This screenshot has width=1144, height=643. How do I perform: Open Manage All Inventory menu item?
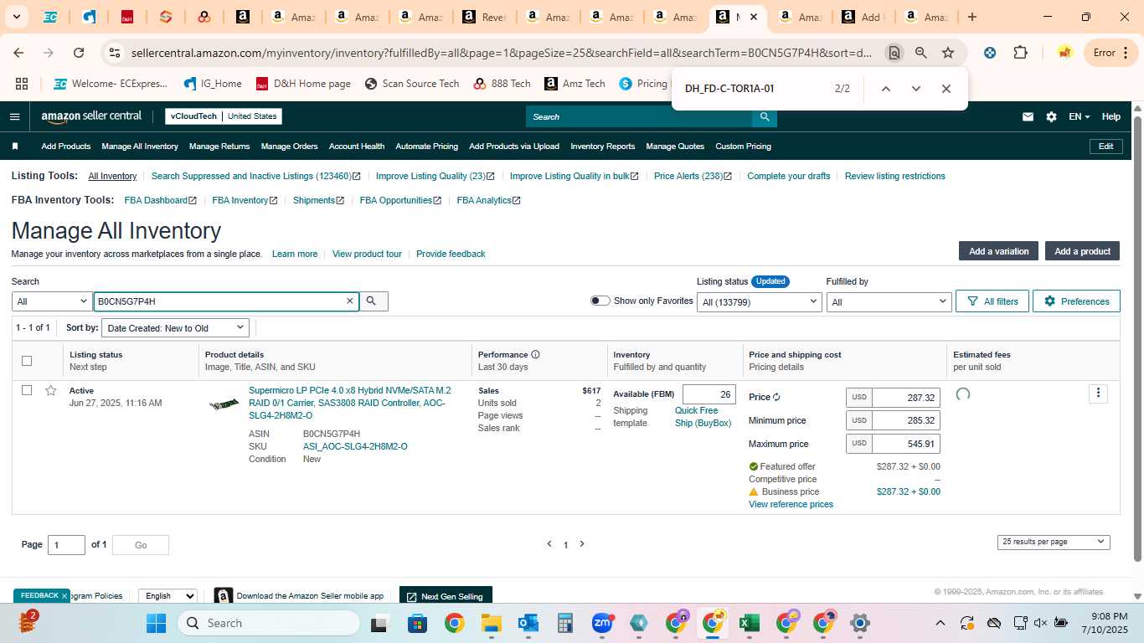[x=140, y=147]
